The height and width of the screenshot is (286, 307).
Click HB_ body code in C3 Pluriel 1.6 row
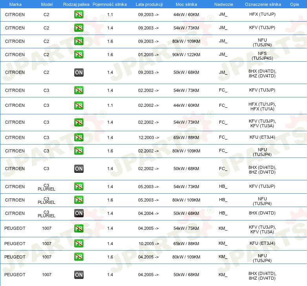point(223,200)
